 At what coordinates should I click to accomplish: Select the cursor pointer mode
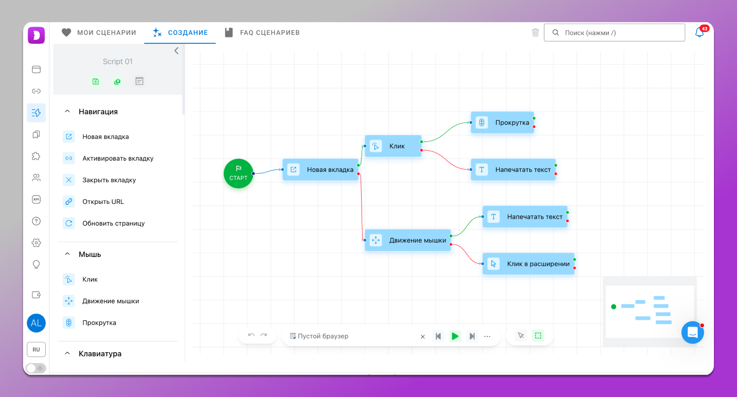point(521,336)
